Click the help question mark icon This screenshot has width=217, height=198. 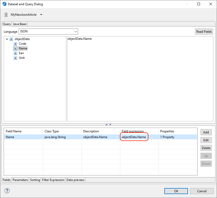pos(7,191)
